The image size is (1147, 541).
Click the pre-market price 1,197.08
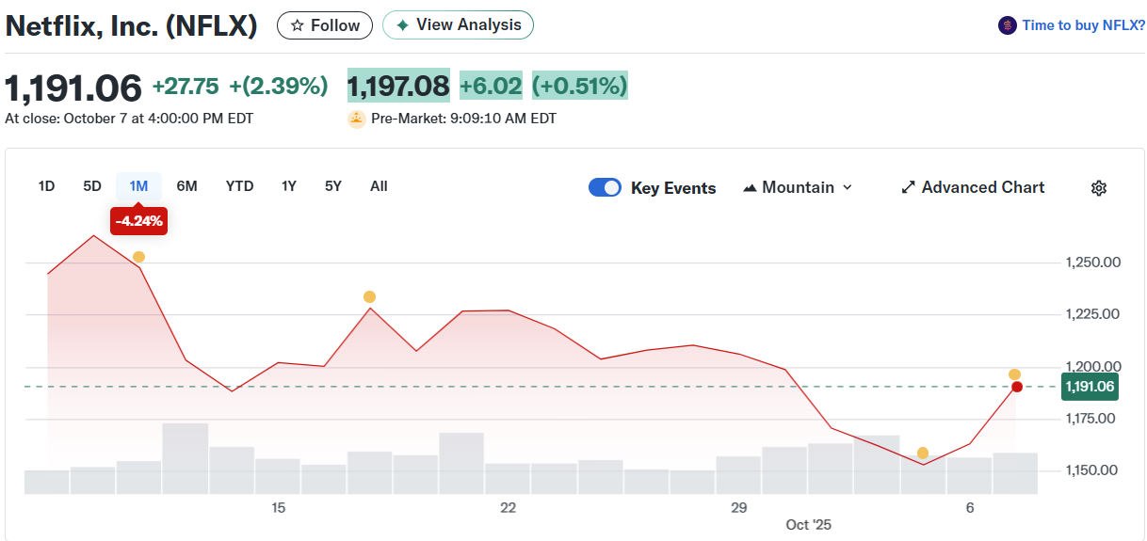tap(399, 87)
